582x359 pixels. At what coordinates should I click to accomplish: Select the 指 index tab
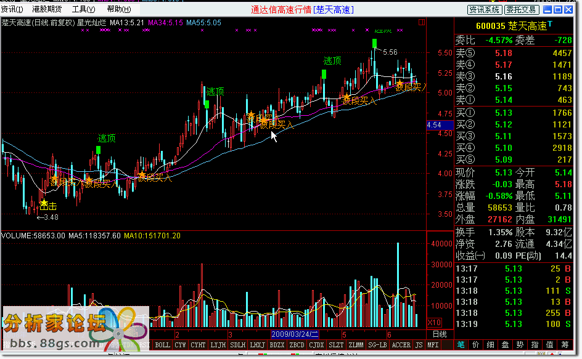pyautogui.click(x=535, y=345)
